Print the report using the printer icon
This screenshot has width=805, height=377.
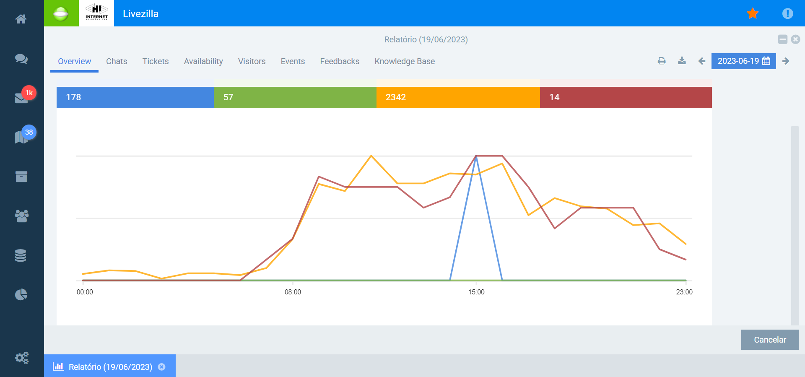coord(662,61)
